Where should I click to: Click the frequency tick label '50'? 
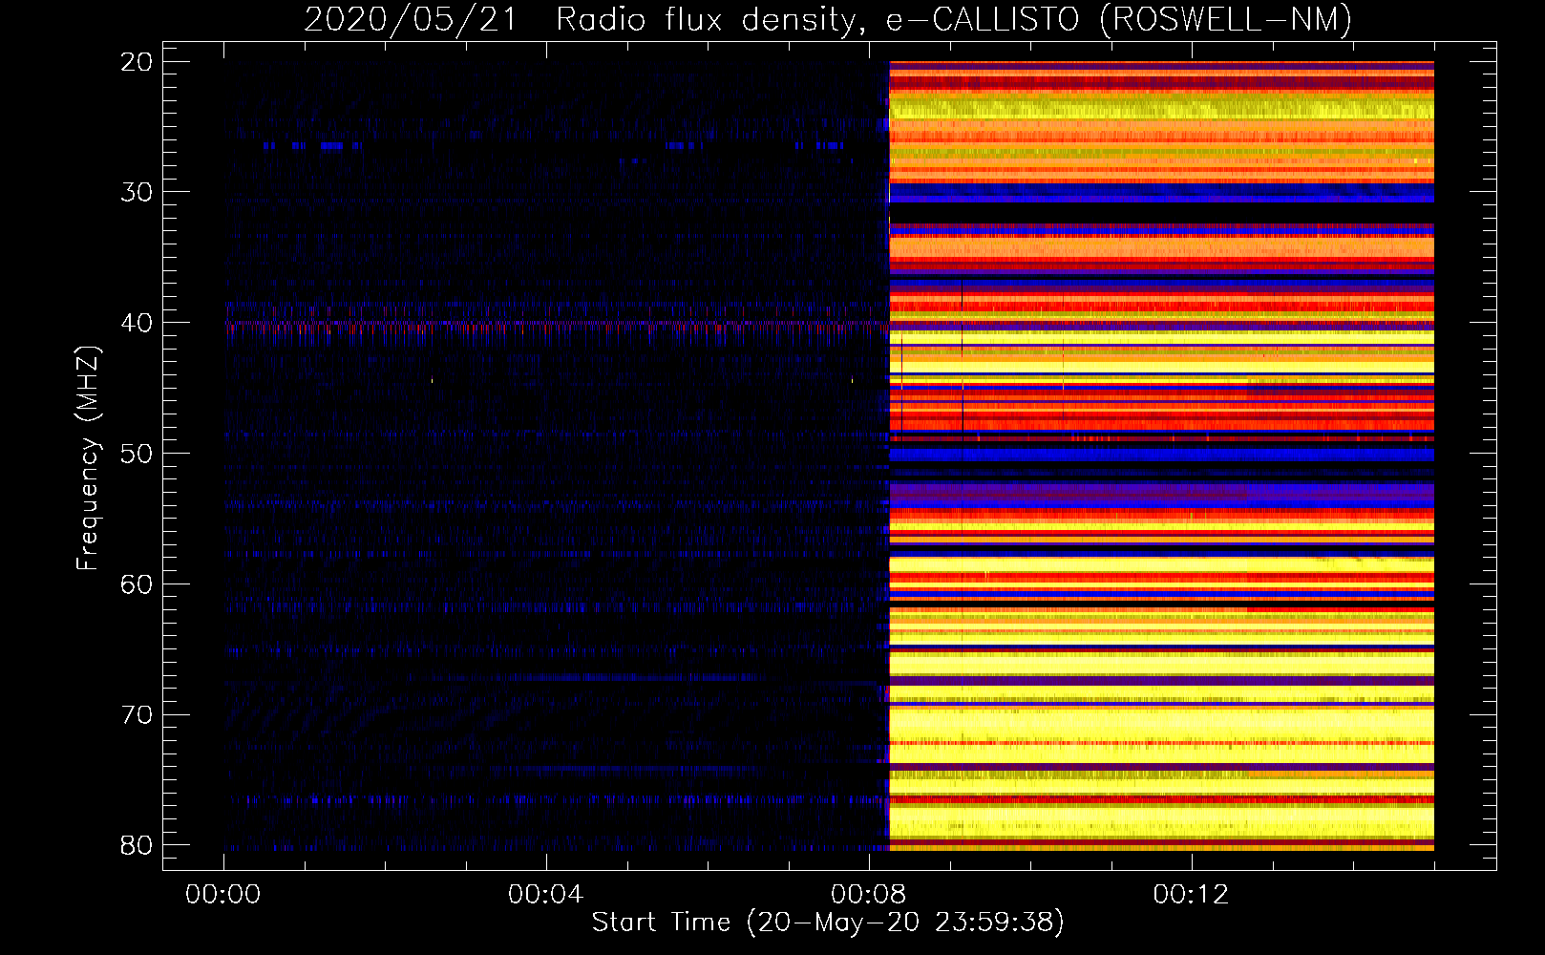(137, 454)
